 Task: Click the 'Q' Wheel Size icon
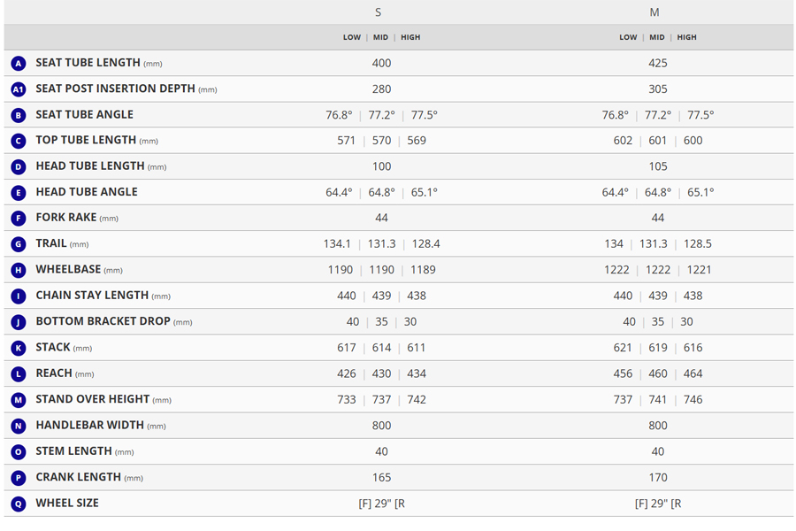point(19,504)
